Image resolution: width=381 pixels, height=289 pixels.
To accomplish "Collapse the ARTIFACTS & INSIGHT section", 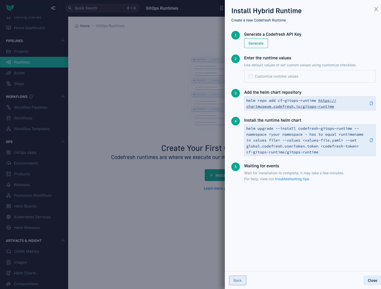I will click(63, 241).
